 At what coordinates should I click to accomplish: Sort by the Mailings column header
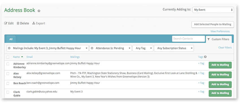click(x=75, y=57)
